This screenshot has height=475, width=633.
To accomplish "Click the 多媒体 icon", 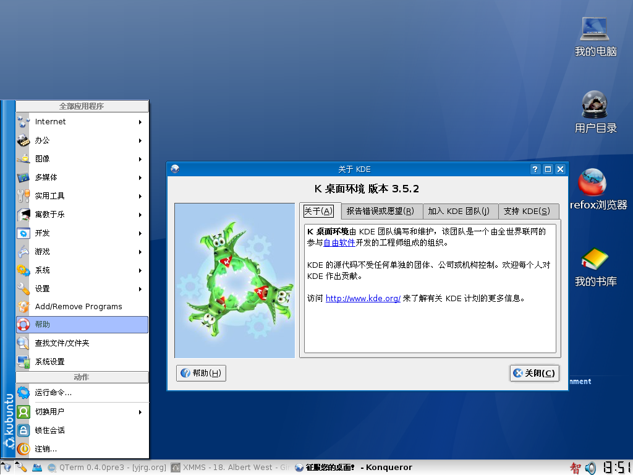I will pos(23,178).
